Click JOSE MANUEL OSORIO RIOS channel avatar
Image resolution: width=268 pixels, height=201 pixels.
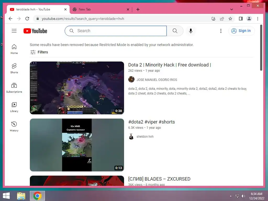pyautogui.click(x=131, y=80)
